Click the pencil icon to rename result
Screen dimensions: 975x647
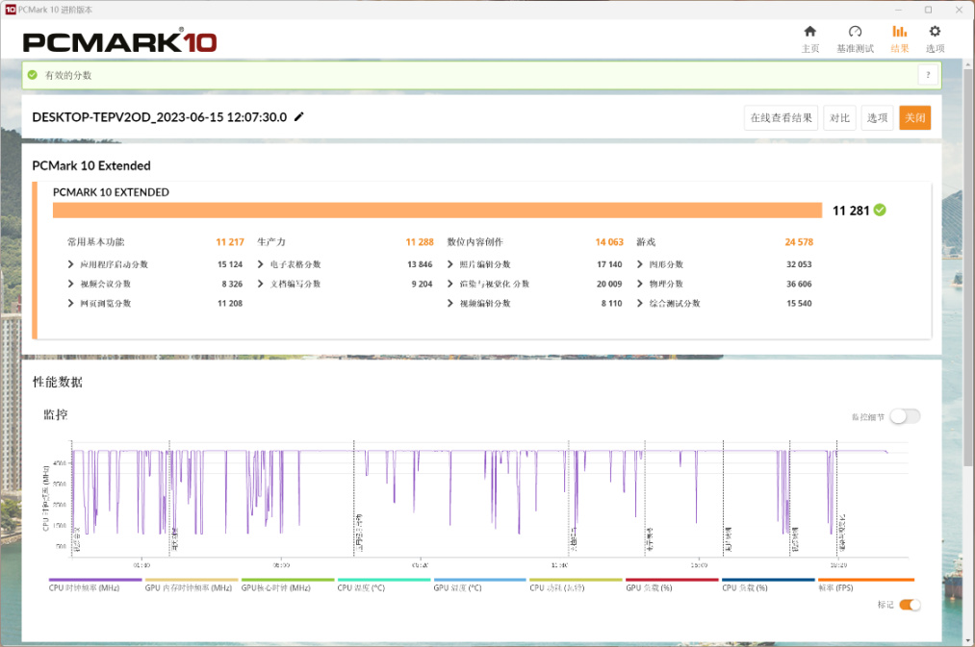click(x=299, y=116)
